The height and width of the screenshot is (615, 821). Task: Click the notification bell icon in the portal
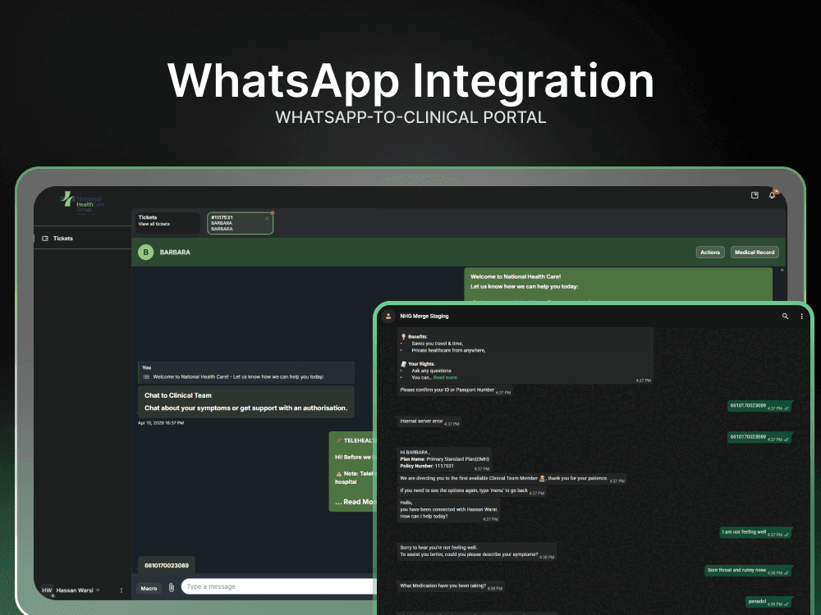coord(772,195)
